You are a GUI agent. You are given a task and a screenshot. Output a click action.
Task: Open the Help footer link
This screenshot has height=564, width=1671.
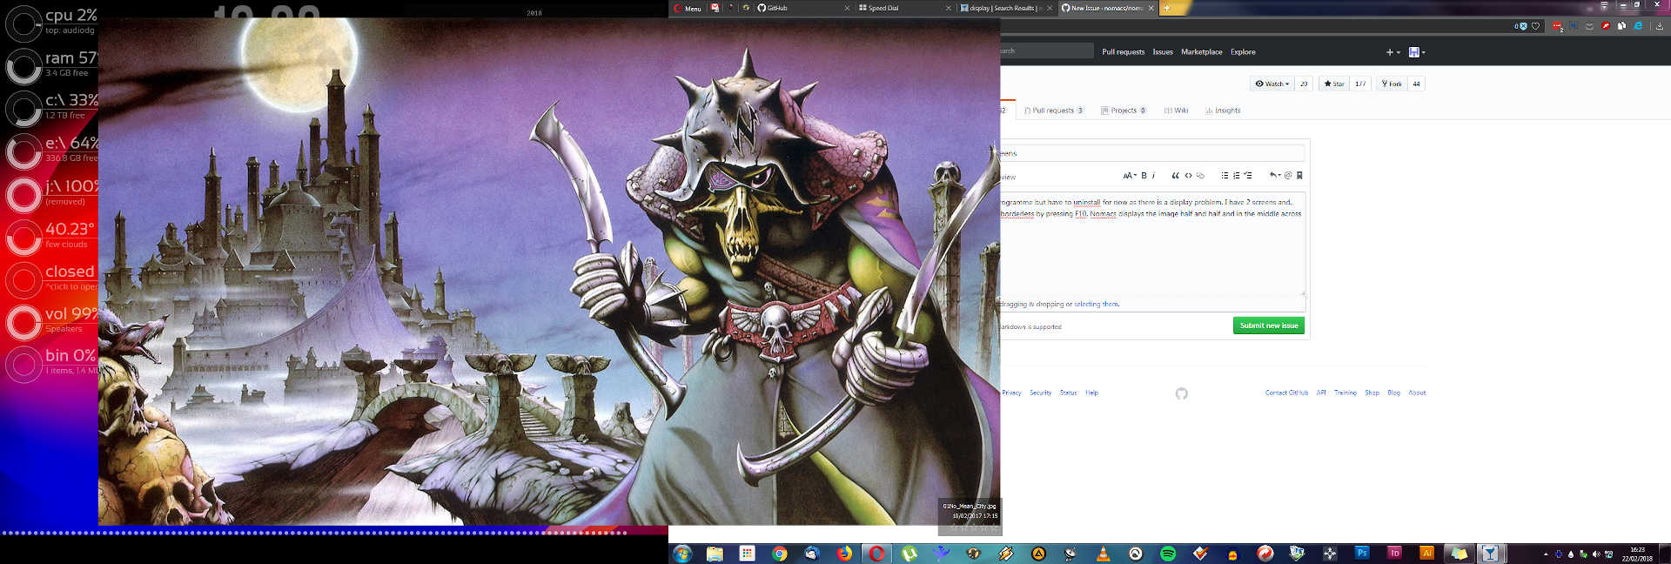(1091, 393)
